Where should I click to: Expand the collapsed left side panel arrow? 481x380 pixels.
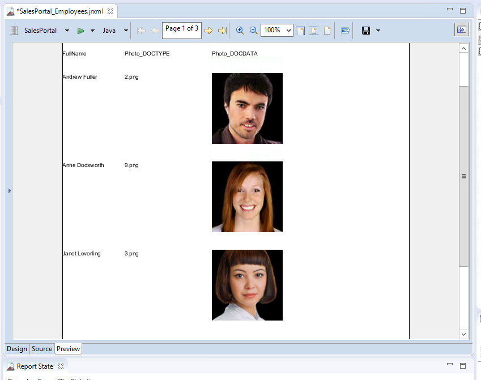tap(10, 191)
